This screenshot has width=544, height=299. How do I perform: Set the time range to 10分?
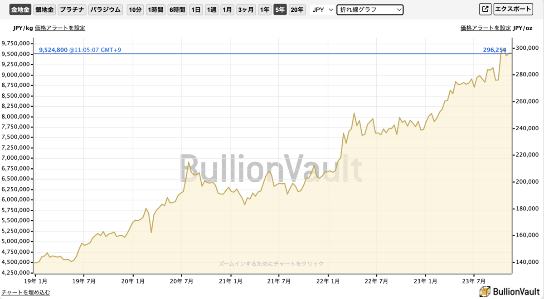point(135,9)
